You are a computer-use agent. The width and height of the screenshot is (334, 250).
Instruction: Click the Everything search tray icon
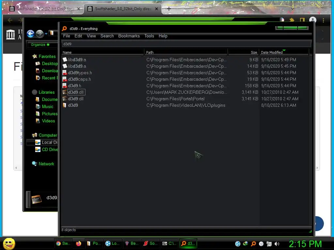click(253, 244)
